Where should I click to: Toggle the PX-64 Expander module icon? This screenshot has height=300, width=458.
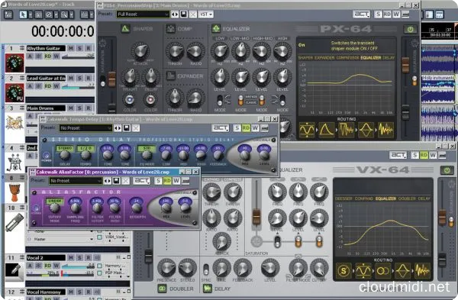[x=170, y=76]
